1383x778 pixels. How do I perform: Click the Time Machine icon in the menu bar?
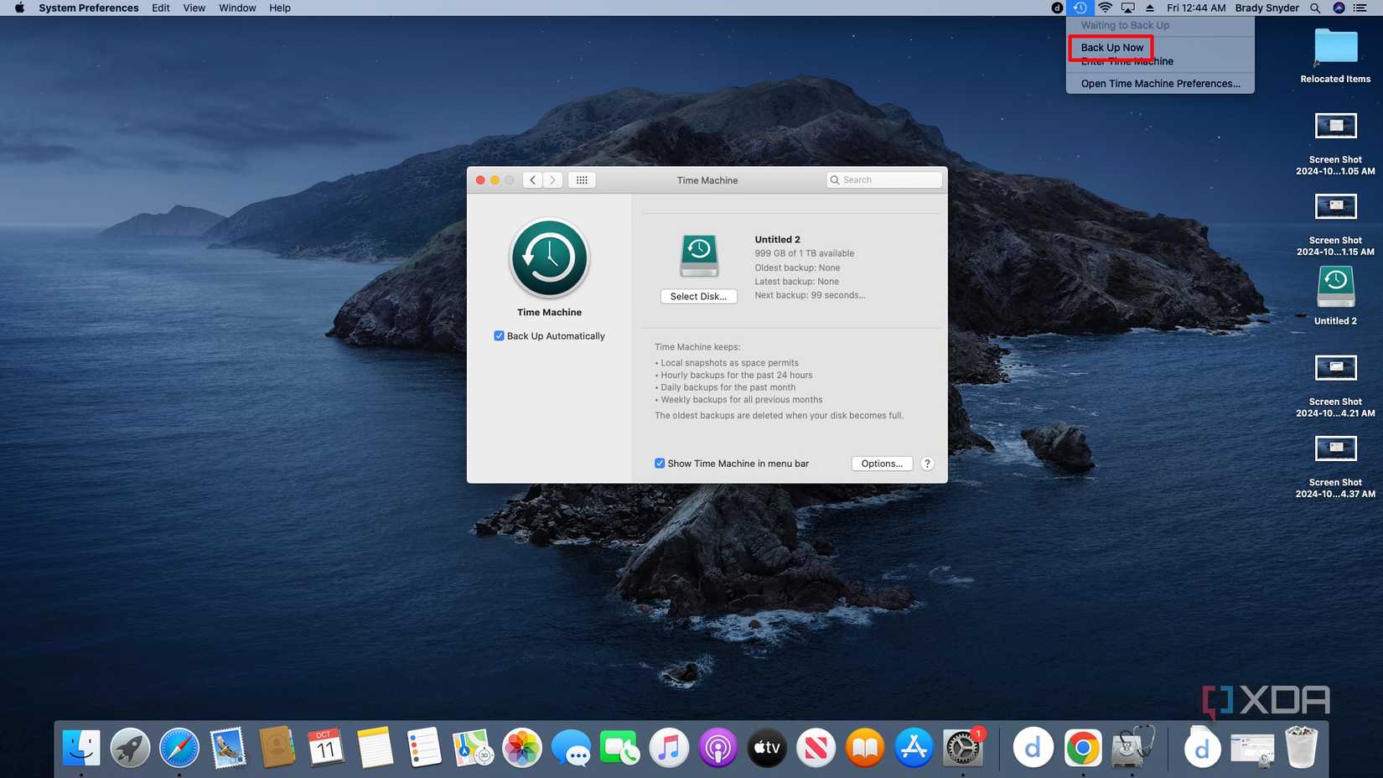click(1080, 8)
